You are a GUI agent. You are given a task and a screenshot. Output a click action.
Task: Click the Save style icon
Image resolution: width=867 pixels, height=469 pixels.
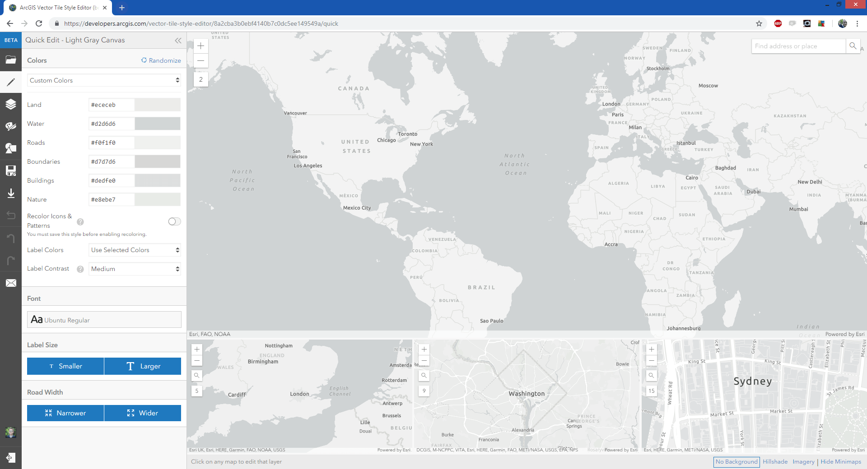point(10,170)
